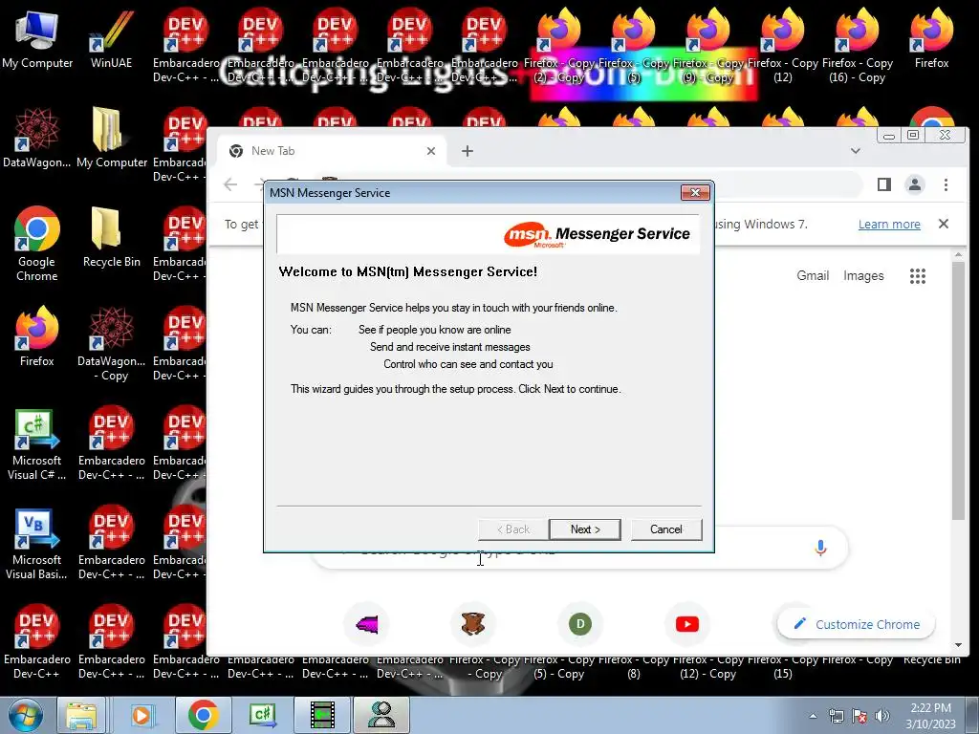979x734 pixels.
Task: Click the Customize Chrome button
Action: tap(856, 624)
